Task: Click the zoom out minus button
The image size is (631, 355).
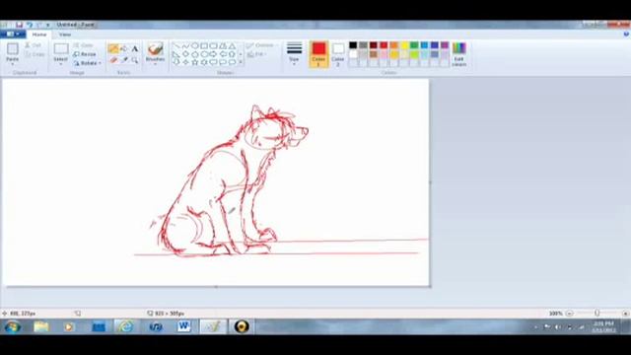Action: pyautogui.click(x=569, y=314)
